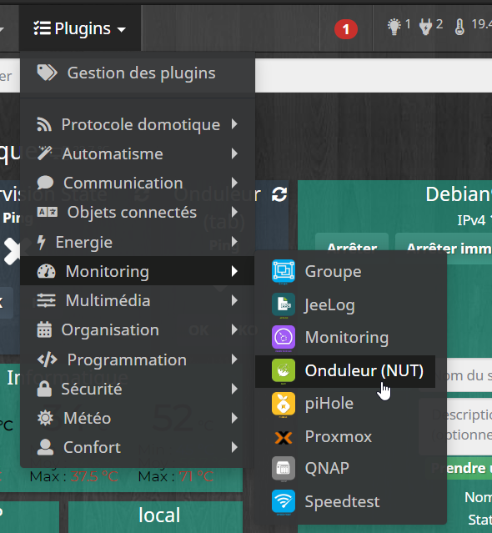The width and height of the screenshot is (492, 533).
Task: Open the Plugins dropdown menu
Action: pos(80,28)
